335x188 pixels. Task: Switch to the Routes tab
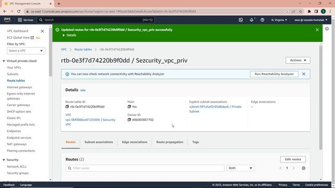coord(71,142)
